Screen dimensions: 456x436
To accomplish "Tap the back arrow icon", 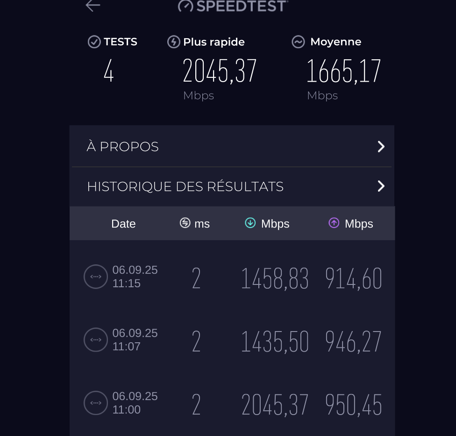I will (x=93, y=6).
